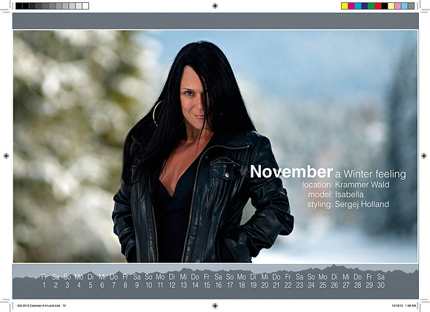430x312 pixels.
Task: Click calendar date 30
Action: point(380,285)
